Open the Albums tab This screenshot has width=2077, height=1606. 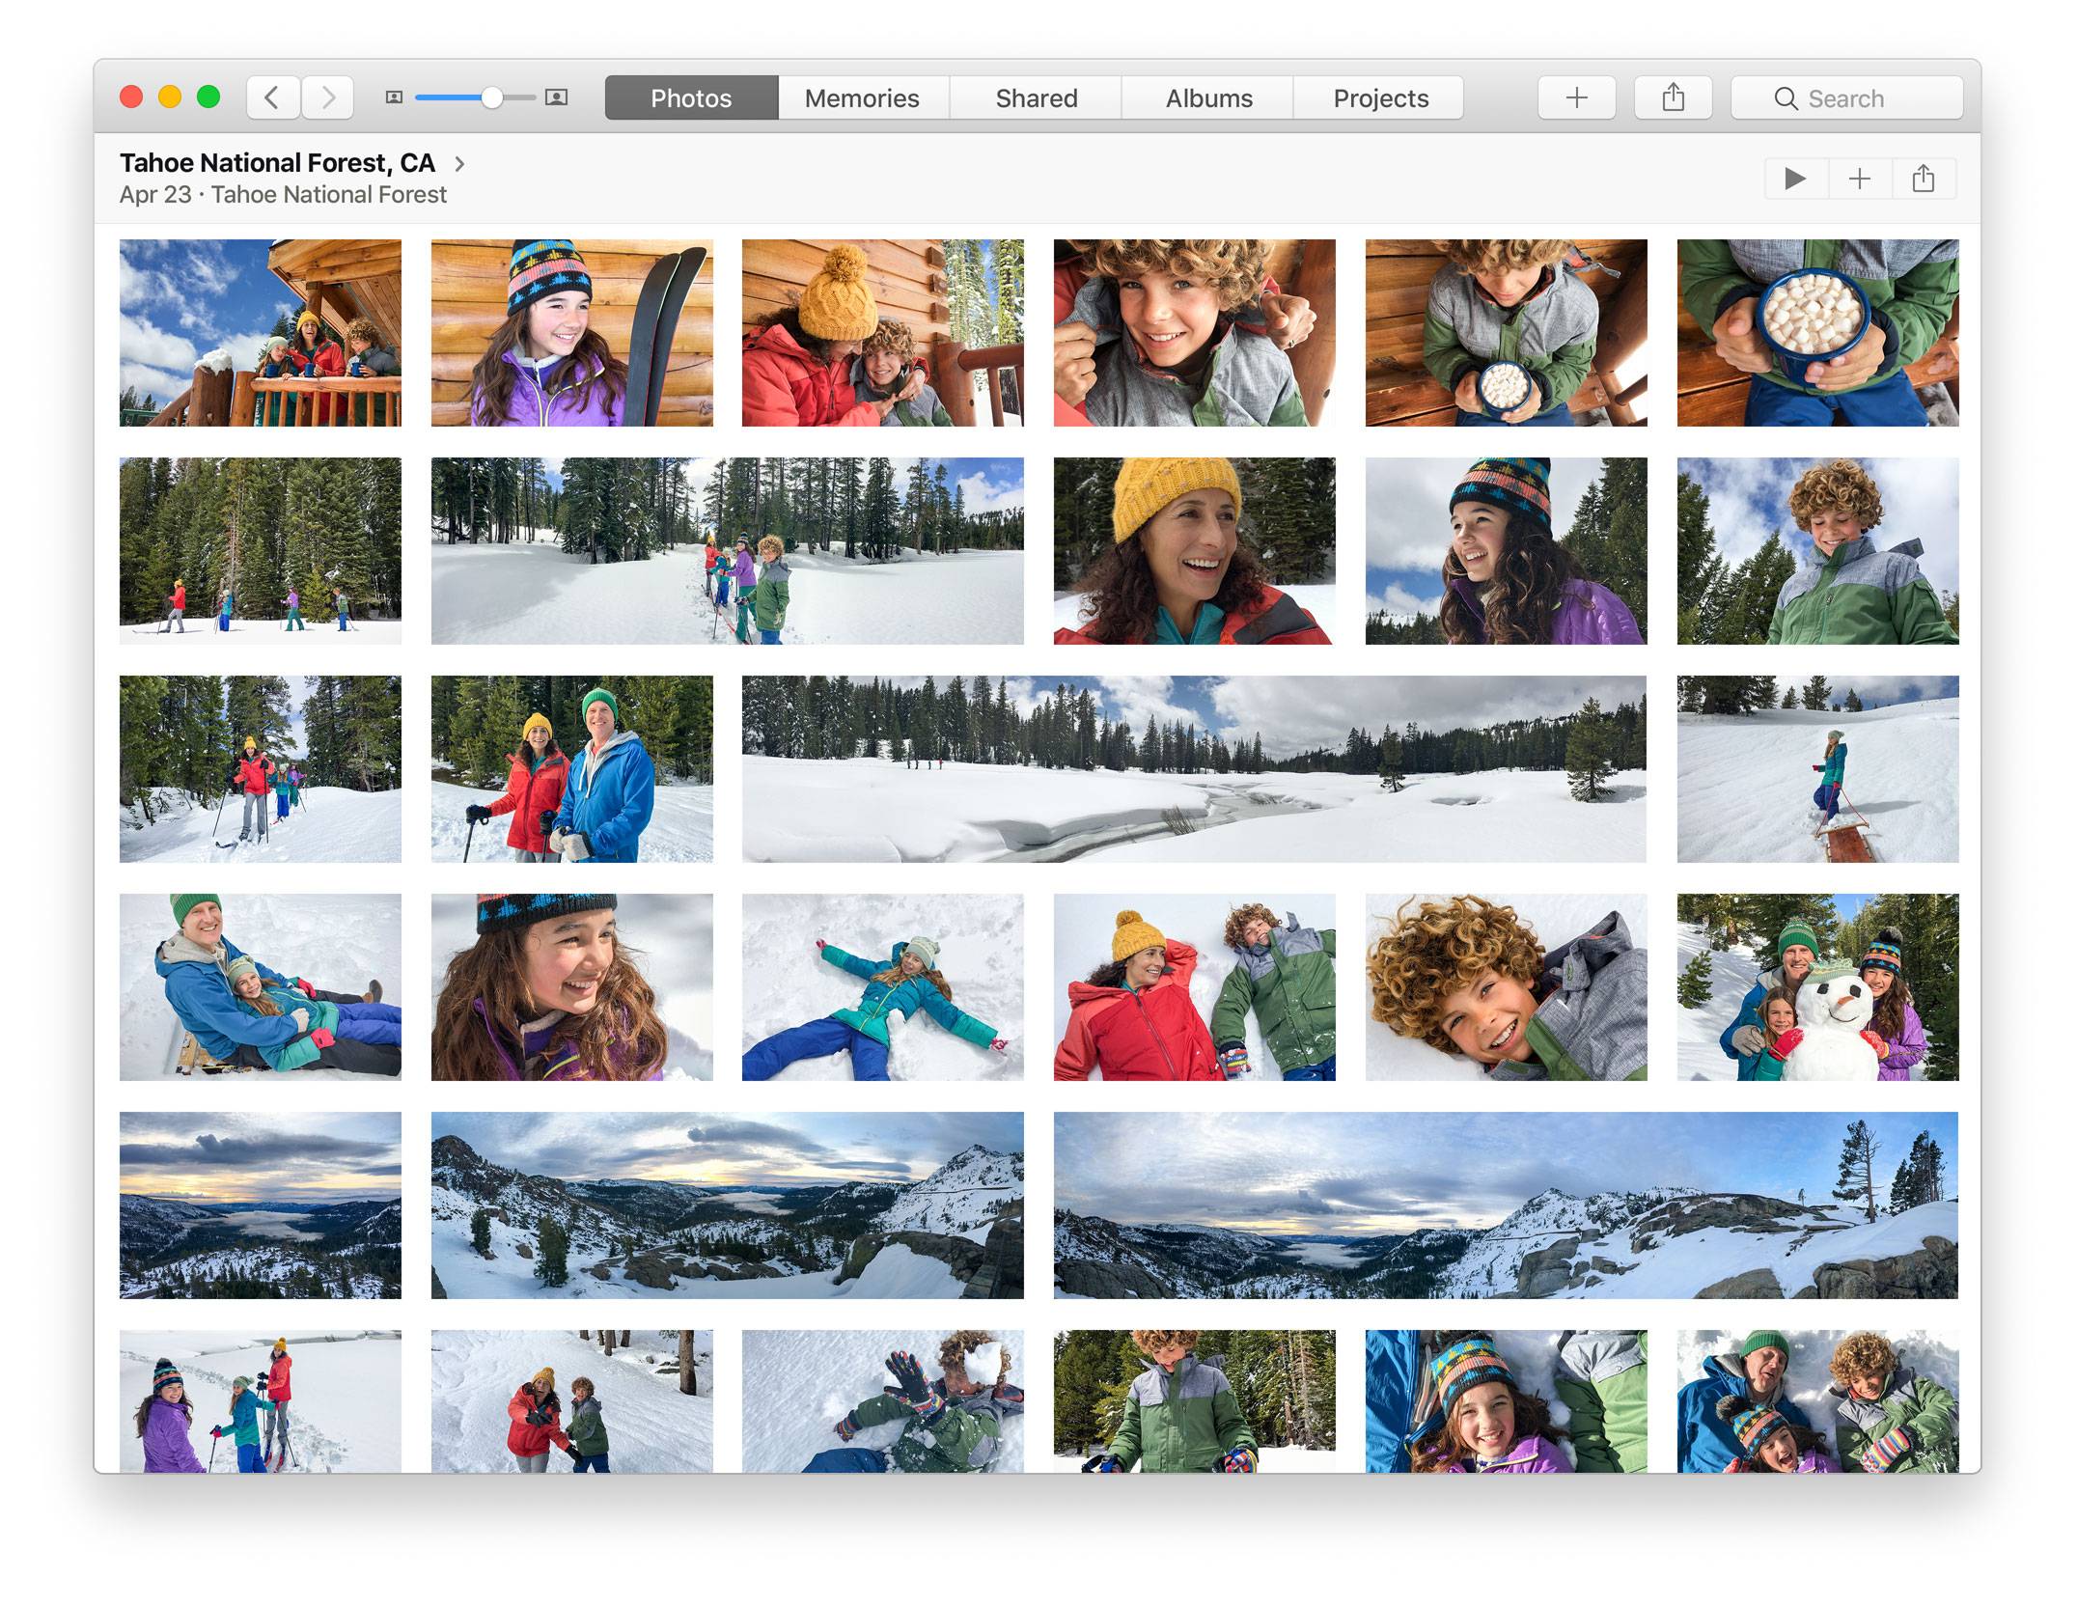tap(1208, 97)
